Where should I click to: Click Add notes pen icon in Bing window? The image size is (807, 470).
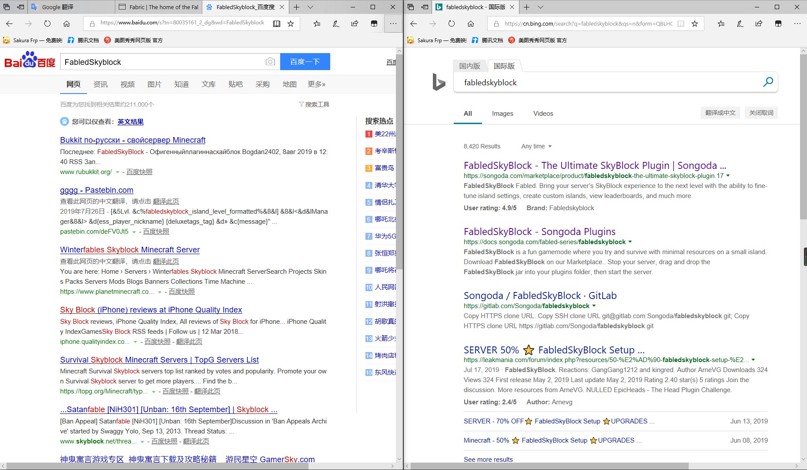(740, 23)
